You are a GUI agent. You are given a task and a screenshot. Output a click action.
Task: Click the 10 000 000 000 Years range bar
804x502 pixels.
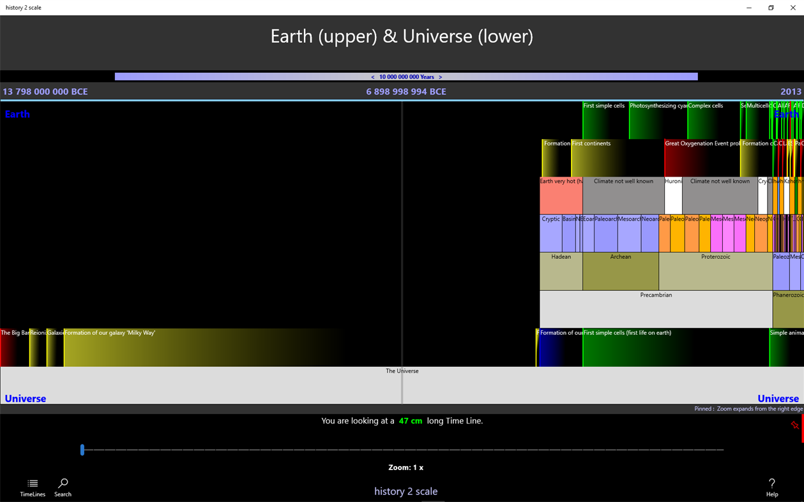406,77
